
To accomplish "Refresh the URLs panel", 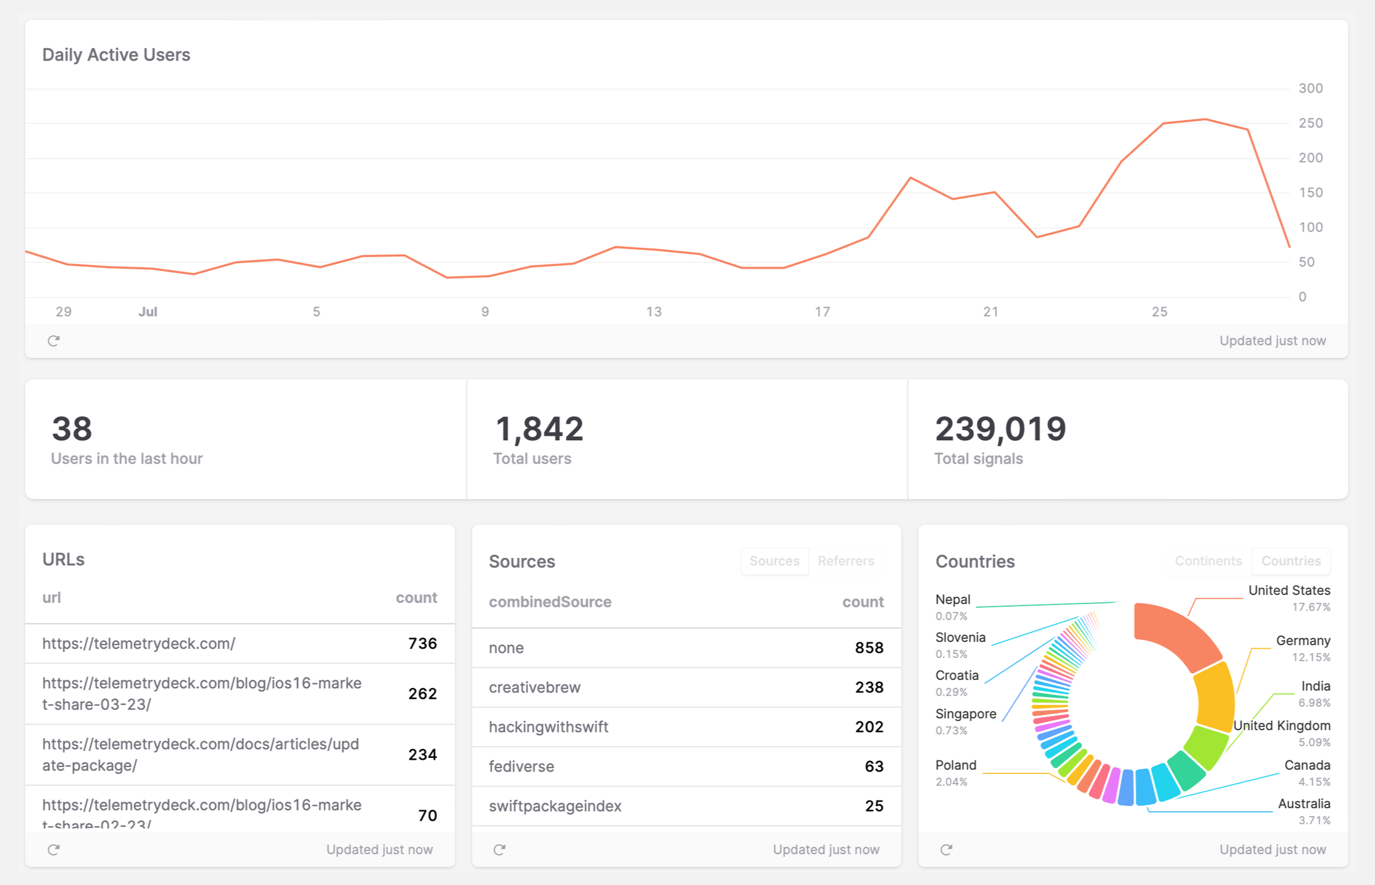I will coord(54,850).
